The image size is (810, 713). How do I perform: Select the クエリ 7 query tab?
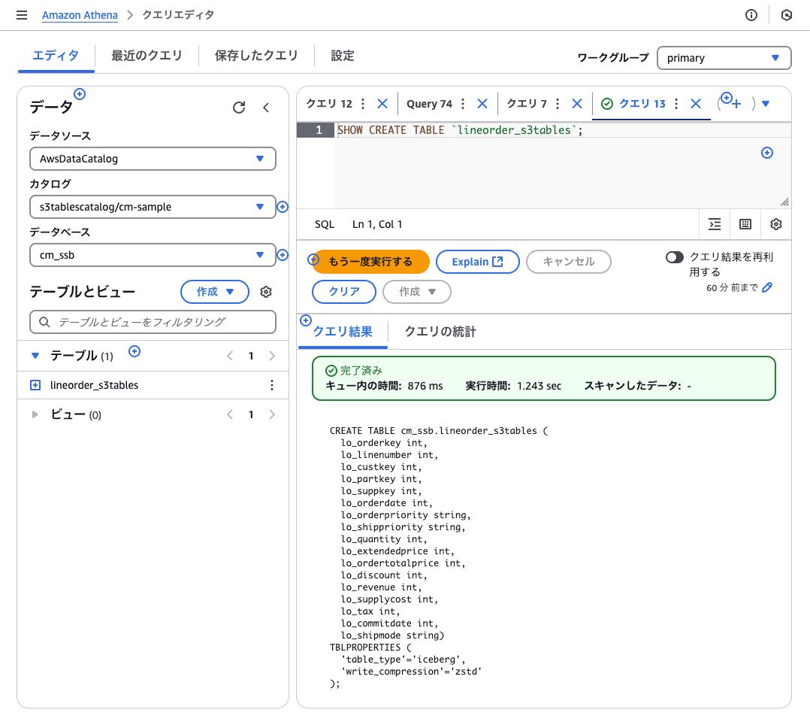click(x=527, y=104)
